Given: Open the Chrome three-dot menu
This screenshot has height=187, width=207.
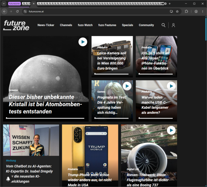Looking at the screenshot, I should point(203,11).
